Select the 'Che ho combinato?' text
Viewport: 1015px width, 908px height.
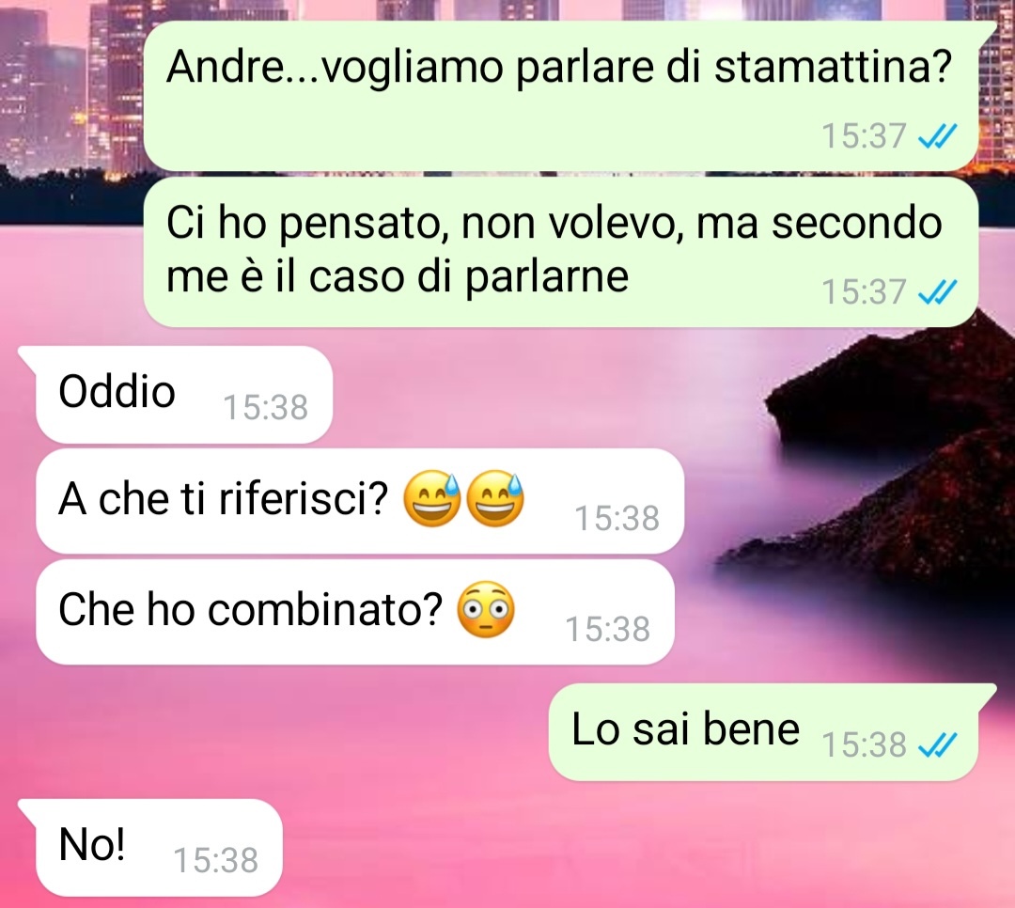251,610
